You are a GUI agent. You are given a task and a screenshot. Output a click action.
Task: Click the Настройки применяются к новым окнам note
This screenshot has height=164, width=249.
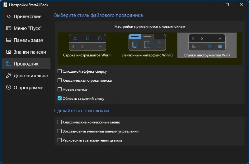[150, 27]
